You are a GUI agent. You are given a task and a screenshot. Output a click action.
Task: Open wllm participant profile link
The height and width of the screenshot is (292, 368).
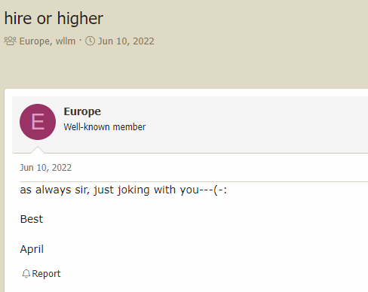click(66, 41)
